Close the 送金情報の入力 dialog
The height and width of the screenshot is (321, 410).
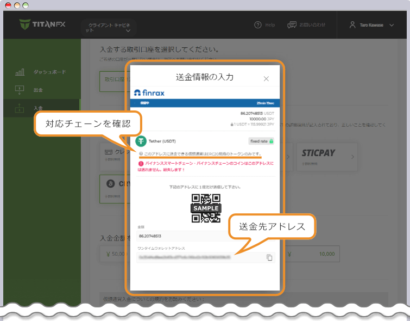pyautogui.click(x=266, y=78)
